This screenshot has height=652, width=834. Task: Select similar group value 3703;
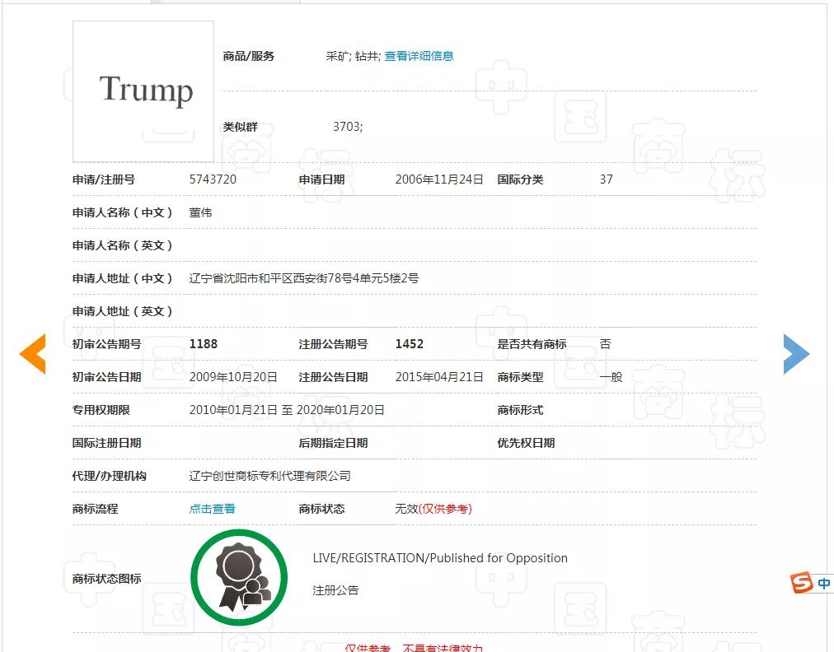pos(348,127)
